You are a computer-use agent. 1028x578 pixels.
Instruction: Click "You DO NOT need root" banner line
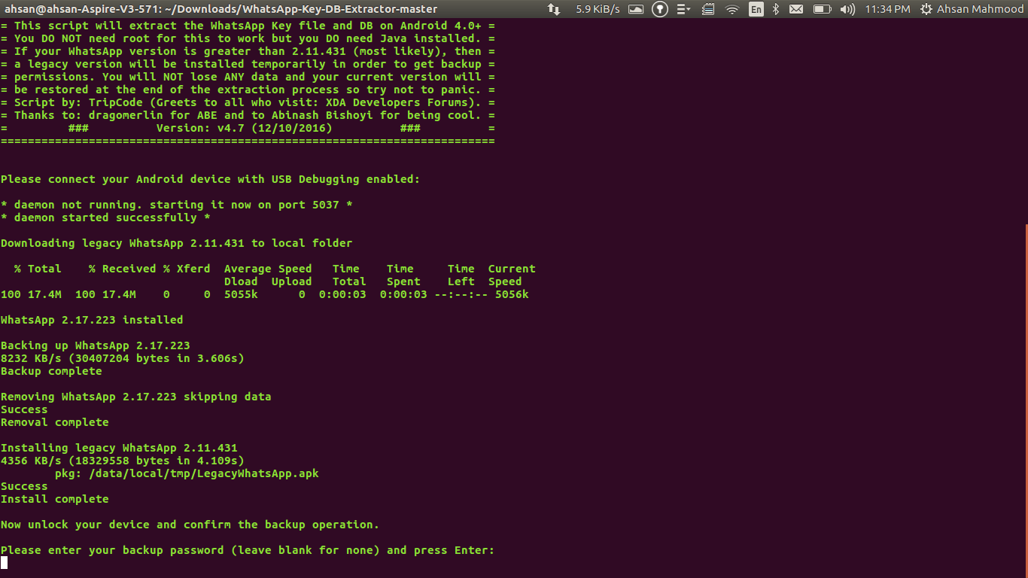(248, 38)
